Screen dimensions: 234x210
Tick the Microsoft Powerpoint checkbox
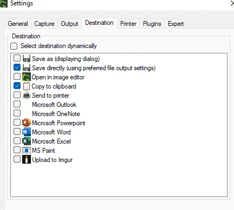click(17, 123)
